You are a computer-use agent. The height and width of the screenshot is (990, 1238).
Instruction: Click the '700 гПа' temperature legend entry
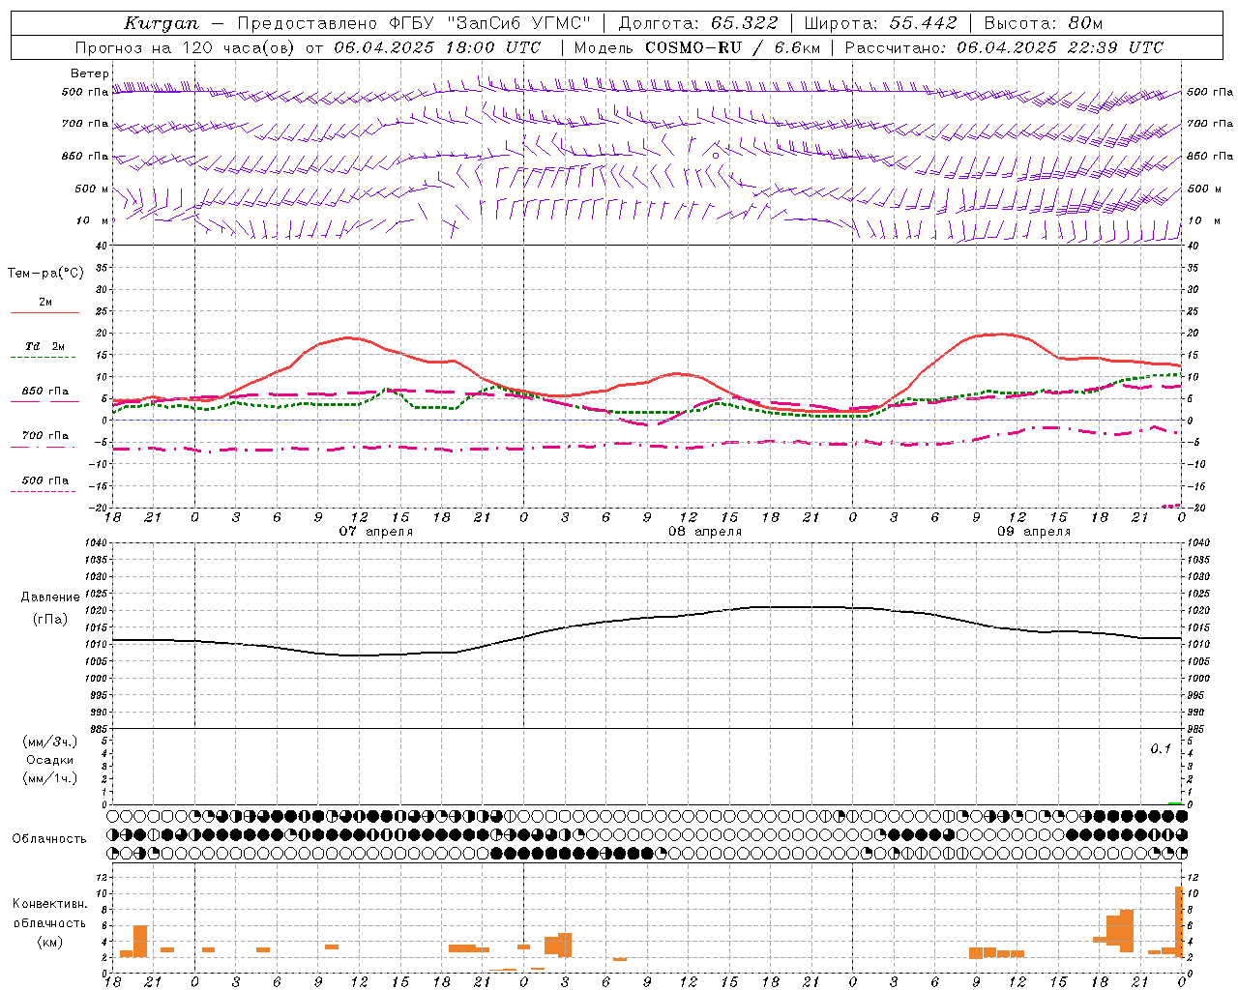tap(45, 436)
